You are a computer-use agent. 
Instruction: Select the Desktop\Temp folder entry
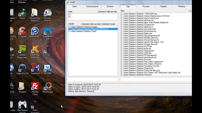point(93,31)
